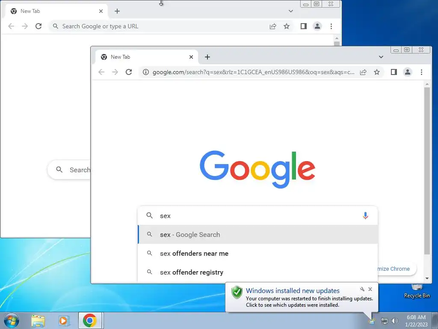Close the New Tab tab in the back window

pyautogui.click(x=101, y=11)
